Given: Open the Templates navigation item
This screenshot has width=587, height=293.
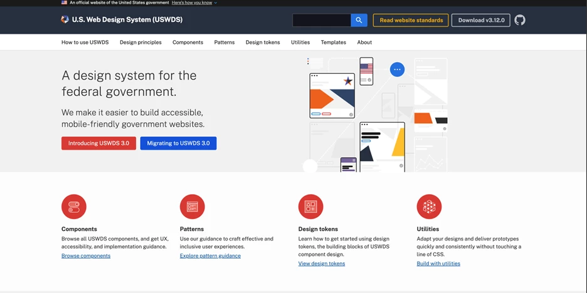Looking at the screenshot, I should (333, 42).
